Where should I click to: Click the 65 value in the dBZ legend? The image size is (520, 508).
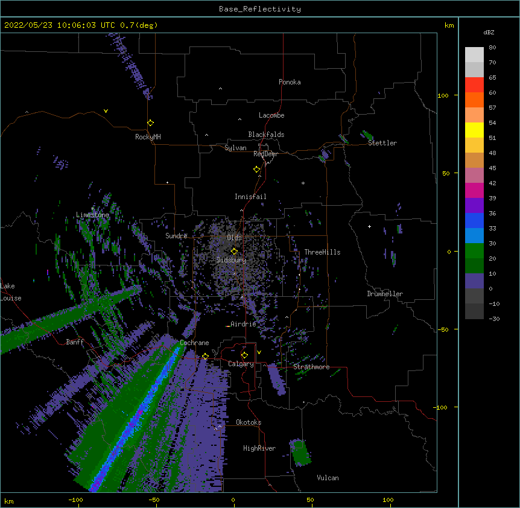click(x=492, y=78)
